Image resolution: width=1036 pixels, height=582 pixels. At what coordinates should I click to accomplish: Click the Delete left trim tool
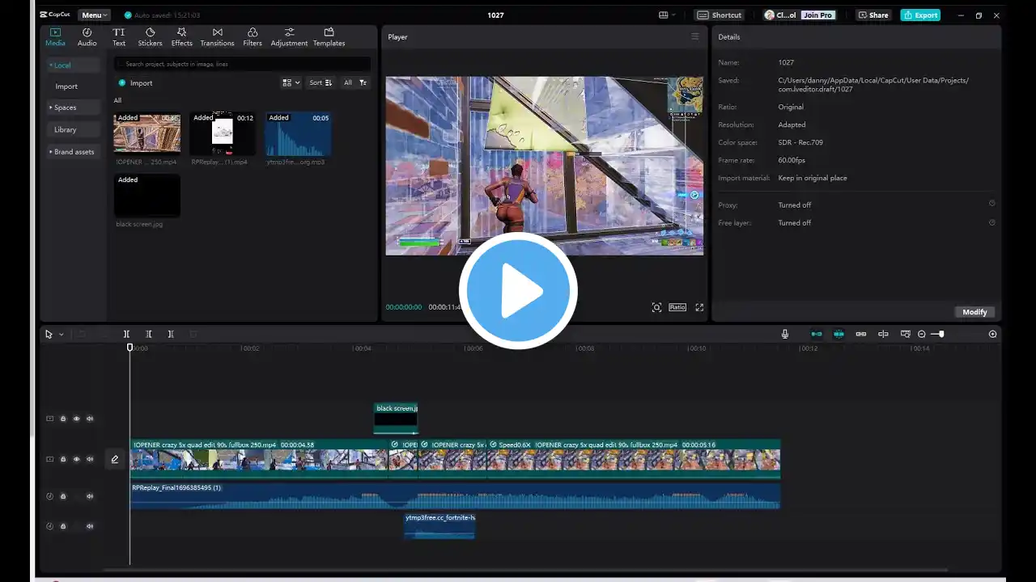149,334
